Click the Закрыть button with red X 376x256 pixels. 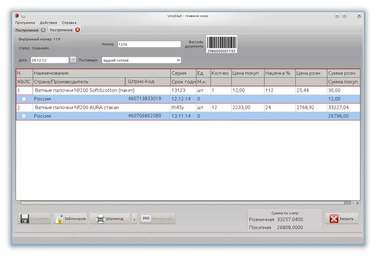(x=342, y=219)
